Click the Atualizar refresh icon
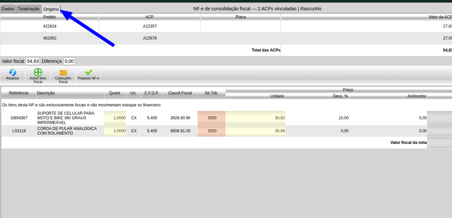 [x=13, y=72]
